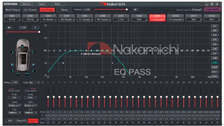This screenshot has width=224, height=126.
Task: Click the red Restore EQ button
Action: [x=33, y=120]
